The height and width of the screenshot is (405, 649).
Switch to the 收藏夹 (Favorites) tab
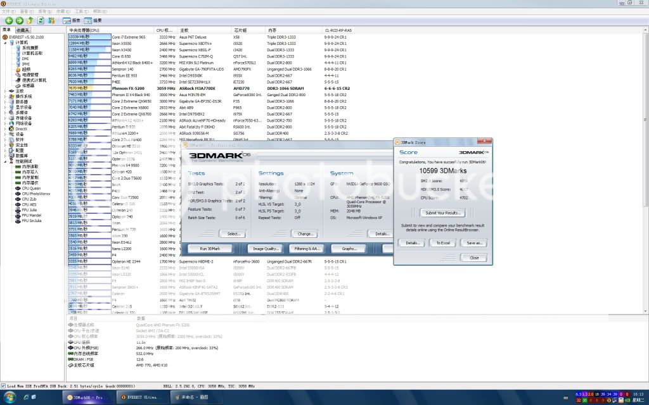23,30
